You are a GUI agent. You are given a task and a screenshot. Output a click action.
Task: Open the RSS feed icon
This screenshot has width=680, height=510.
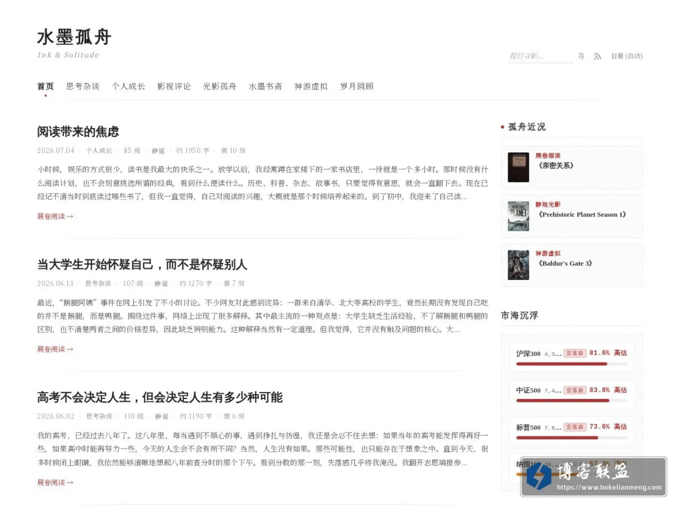[x=597, y=56]
